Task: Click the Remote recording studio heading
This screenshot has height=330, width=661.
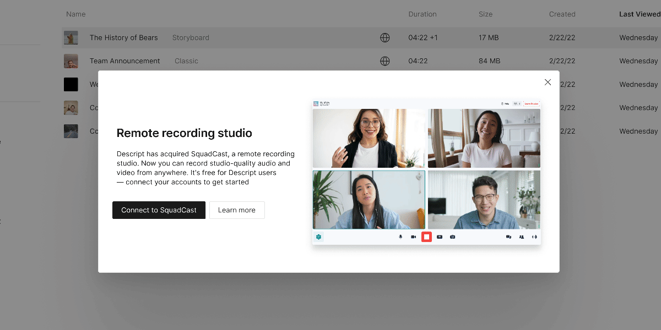Action: [x=185, y=133]
